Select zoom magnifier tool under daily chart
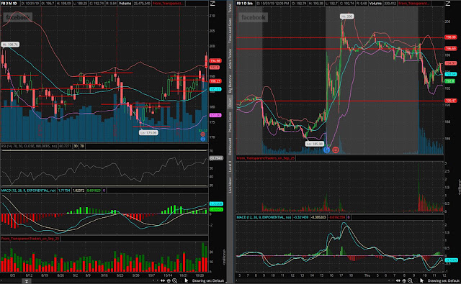Screen dimensions: 461x284 [x=174, y=281]
